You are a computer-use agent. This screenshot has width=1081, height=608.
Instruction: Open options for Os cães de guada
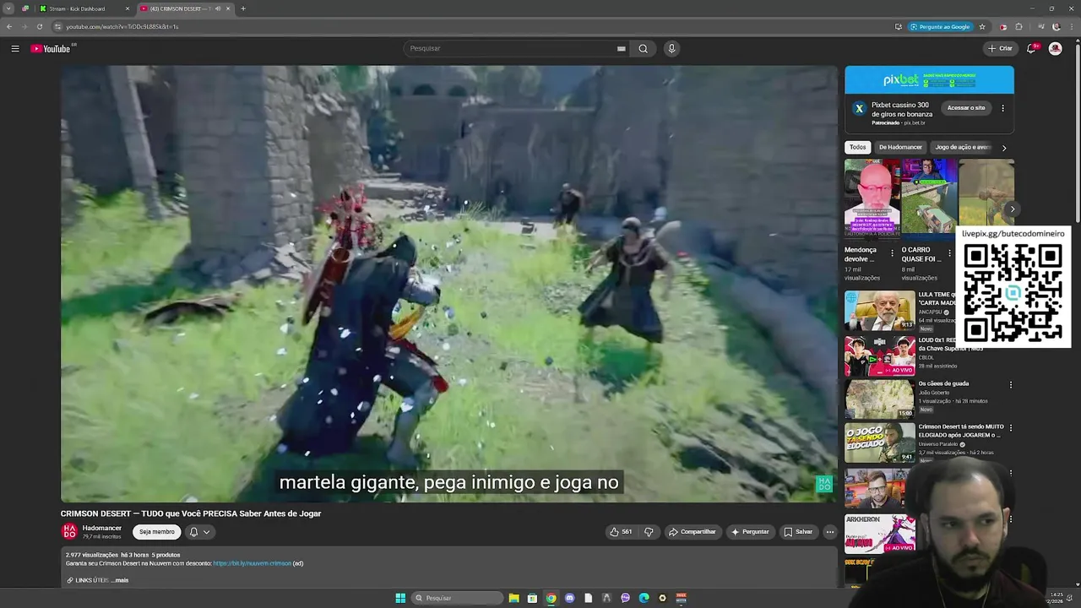coord(1010,385)
